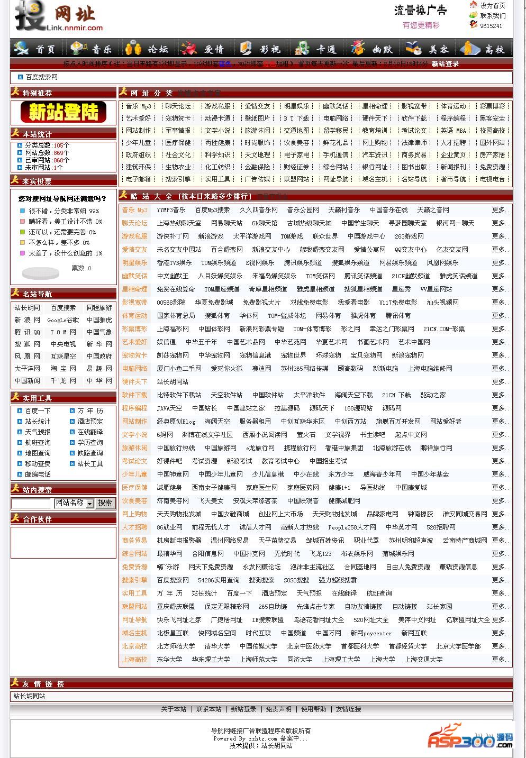Viewport: 526px width, 758px height.
Task: Click the 新站登陆 red banner
Action: (64, 112)
